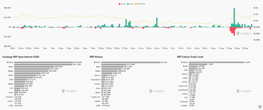Viewport: 263px width, 110px height.
Task: Click the 648.38K value beside BingX
Action: coord(202,67)
